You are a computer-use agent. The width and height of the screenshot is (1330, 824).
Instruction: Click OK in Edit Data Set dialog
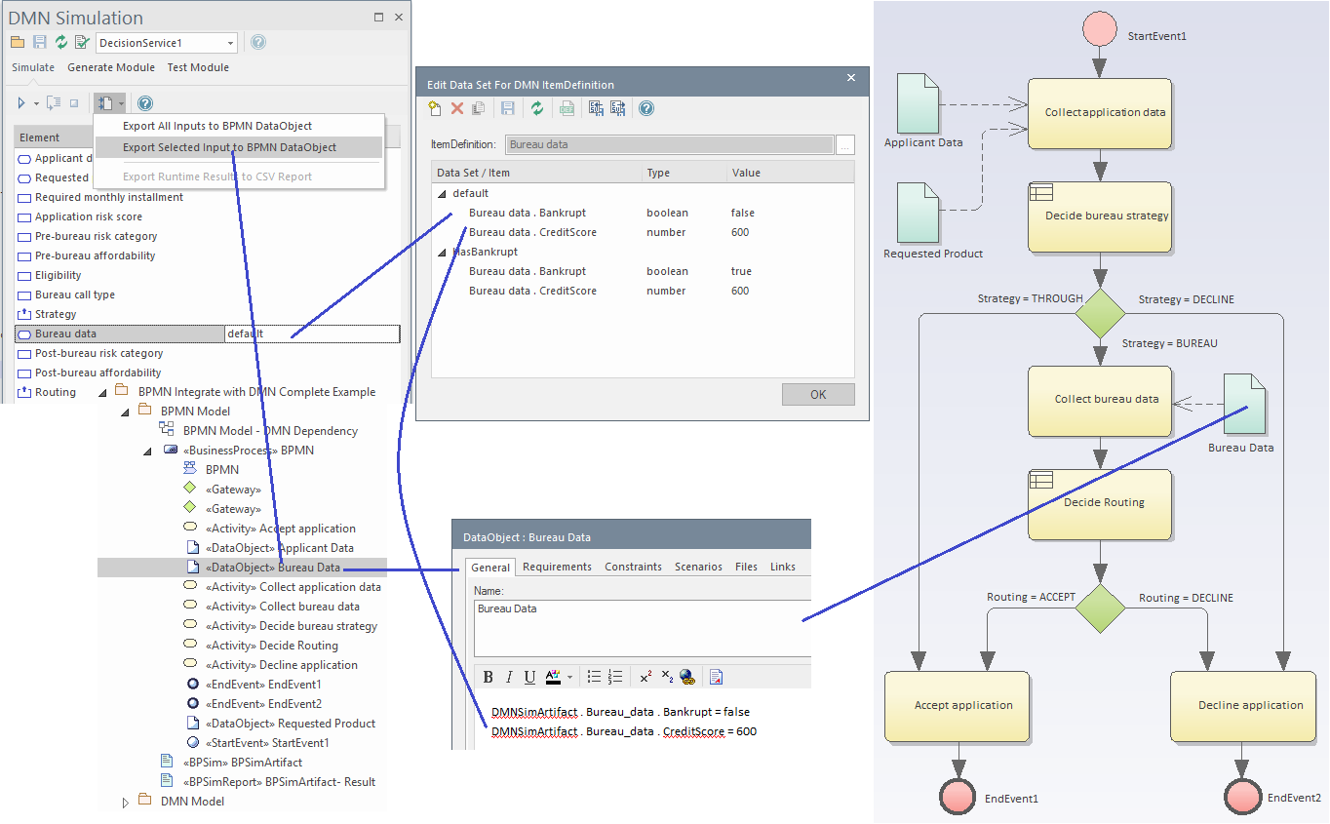click(818, 394)
